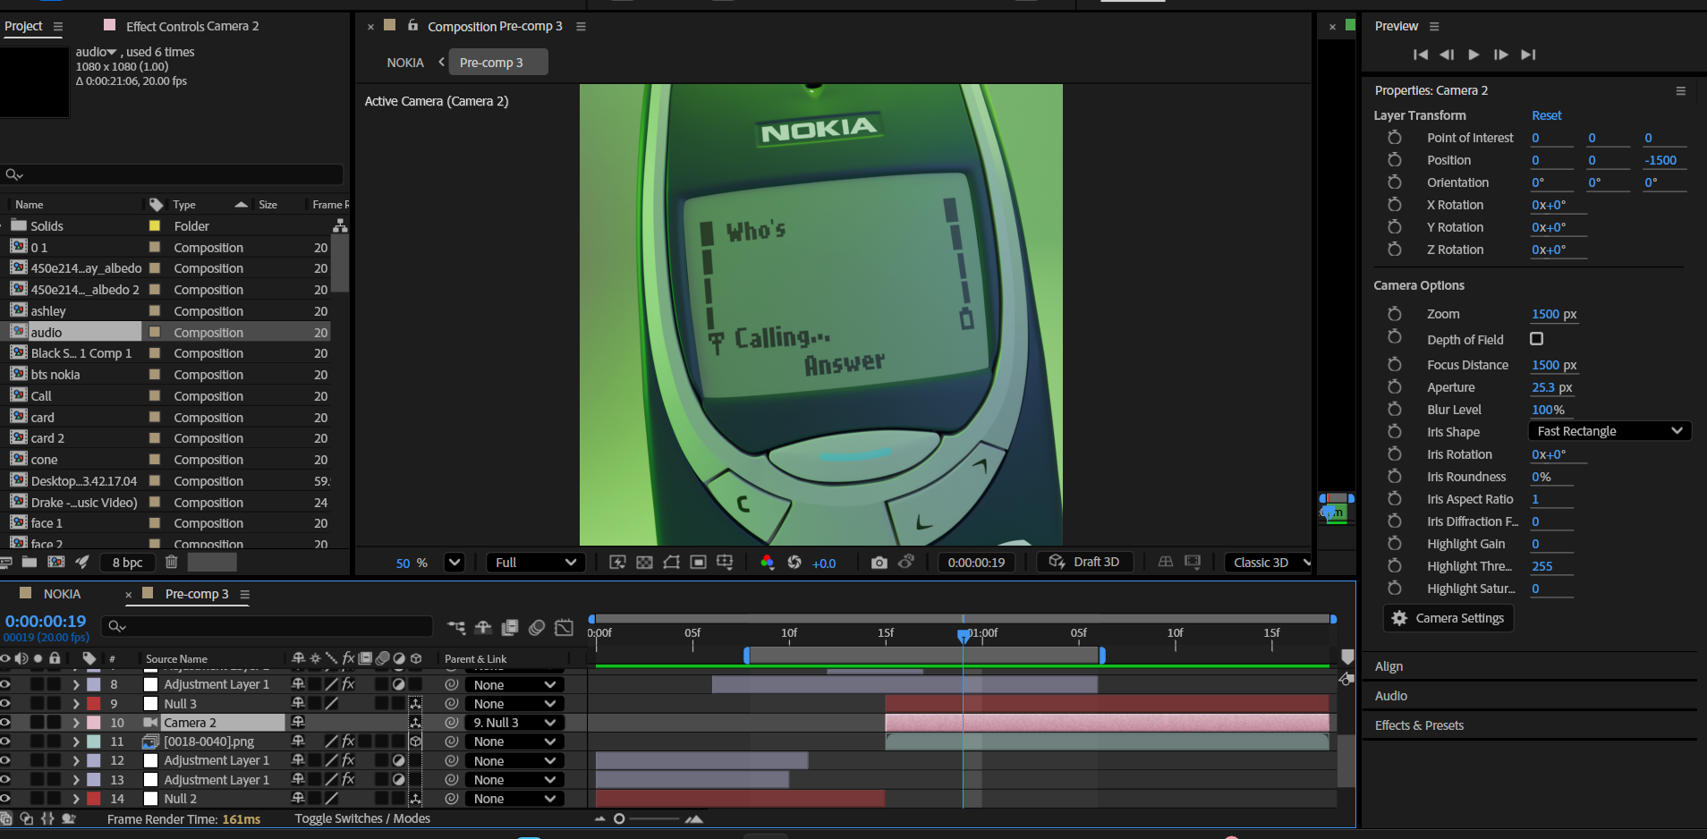Reset the Layer Transform values
Image resolution: width=1707 pixels, height=839 pixels.
(1546, 115)
